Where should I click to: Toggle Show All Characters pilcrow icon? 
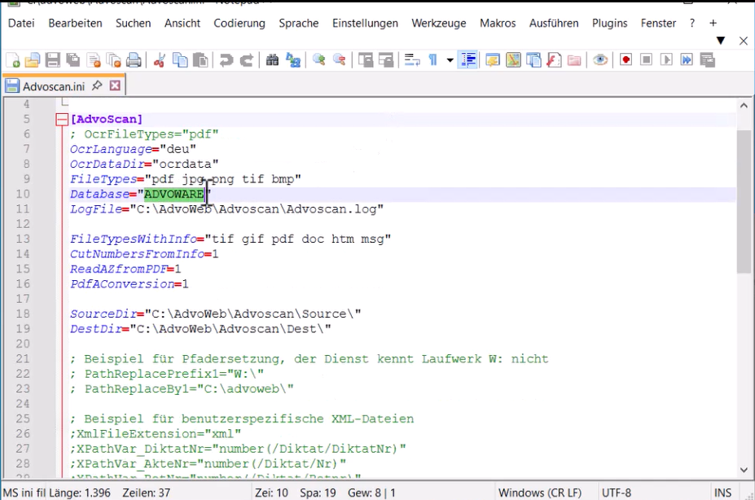tap(432, 60)
